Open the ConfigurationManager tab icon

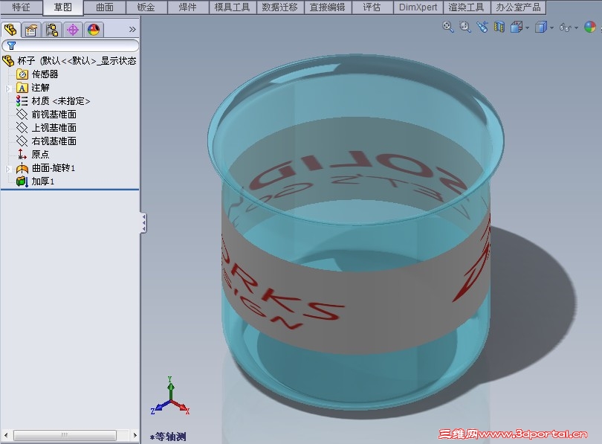point(52,30)
